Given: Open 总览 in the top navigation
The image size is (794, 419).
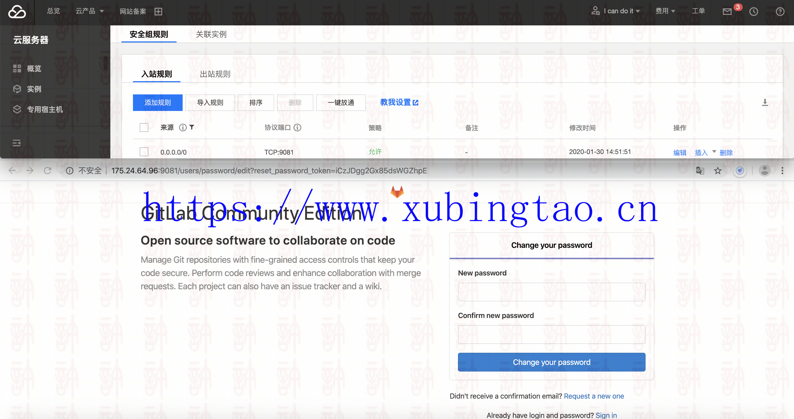Looking at the screenshot, I should click(x=53, y=11).
